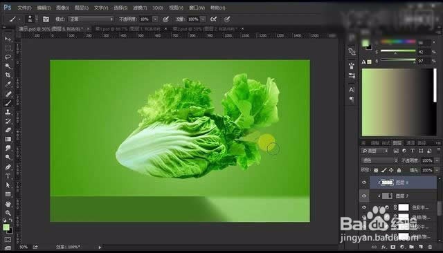This screenshot has height=253, width=443.
Task: Open brush opacity slider arrow
Action: 155,19
